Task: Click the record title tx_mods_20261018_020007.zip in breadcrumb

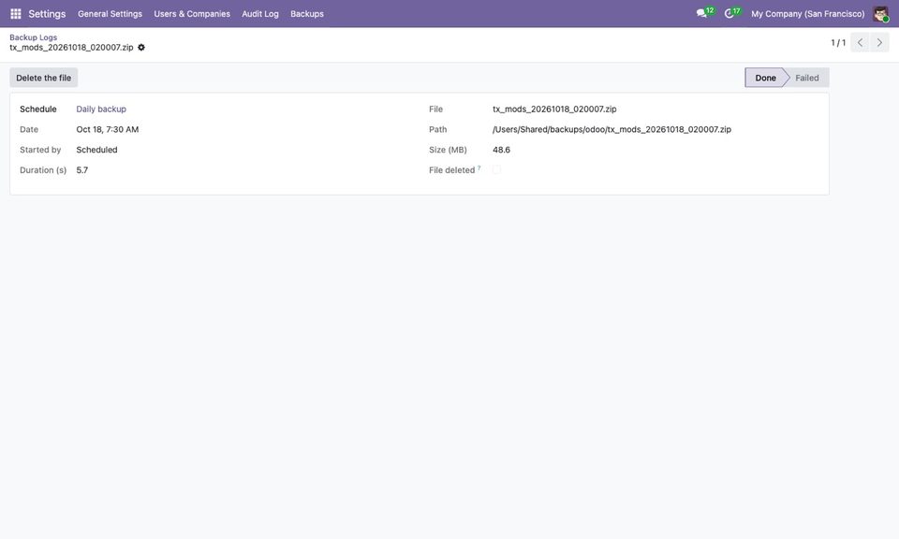Action: (72, 48)
